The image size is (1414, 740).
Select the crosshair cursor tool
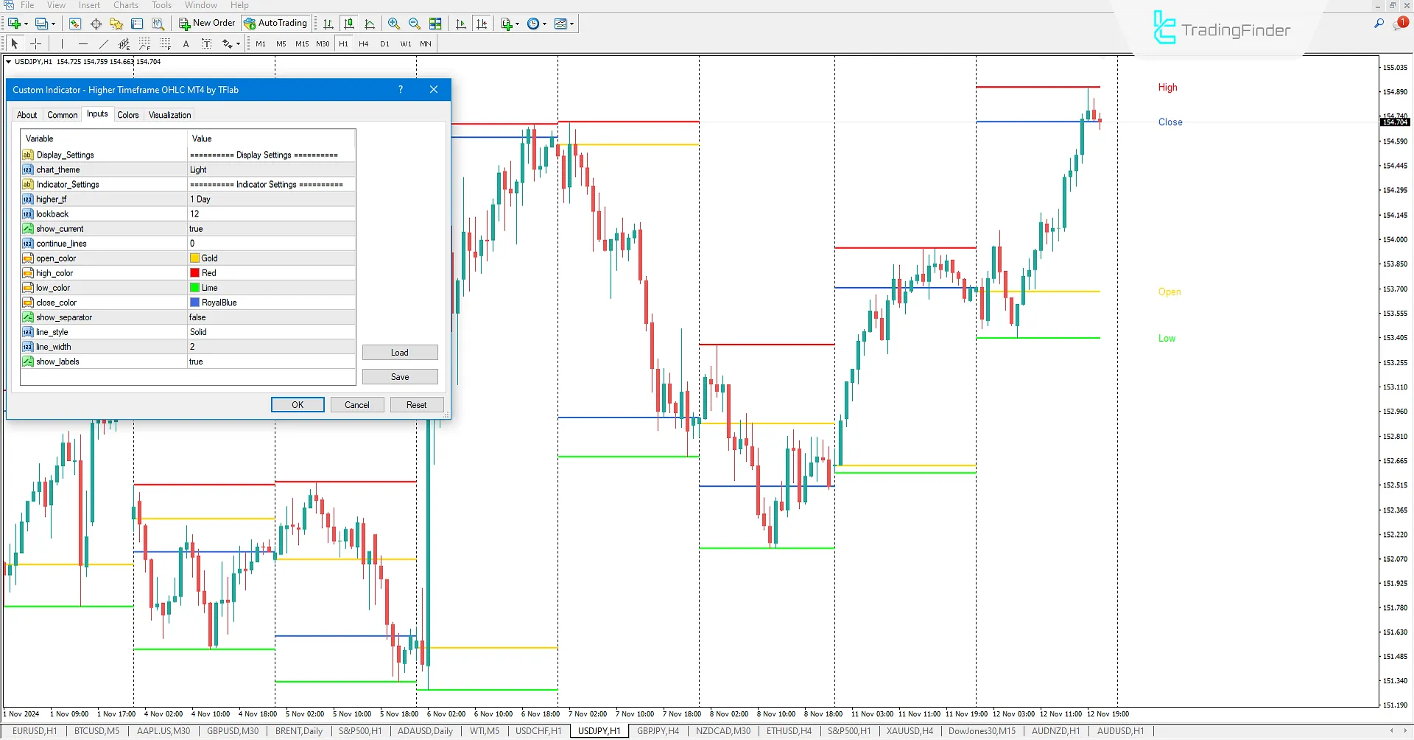coord(35,43)
